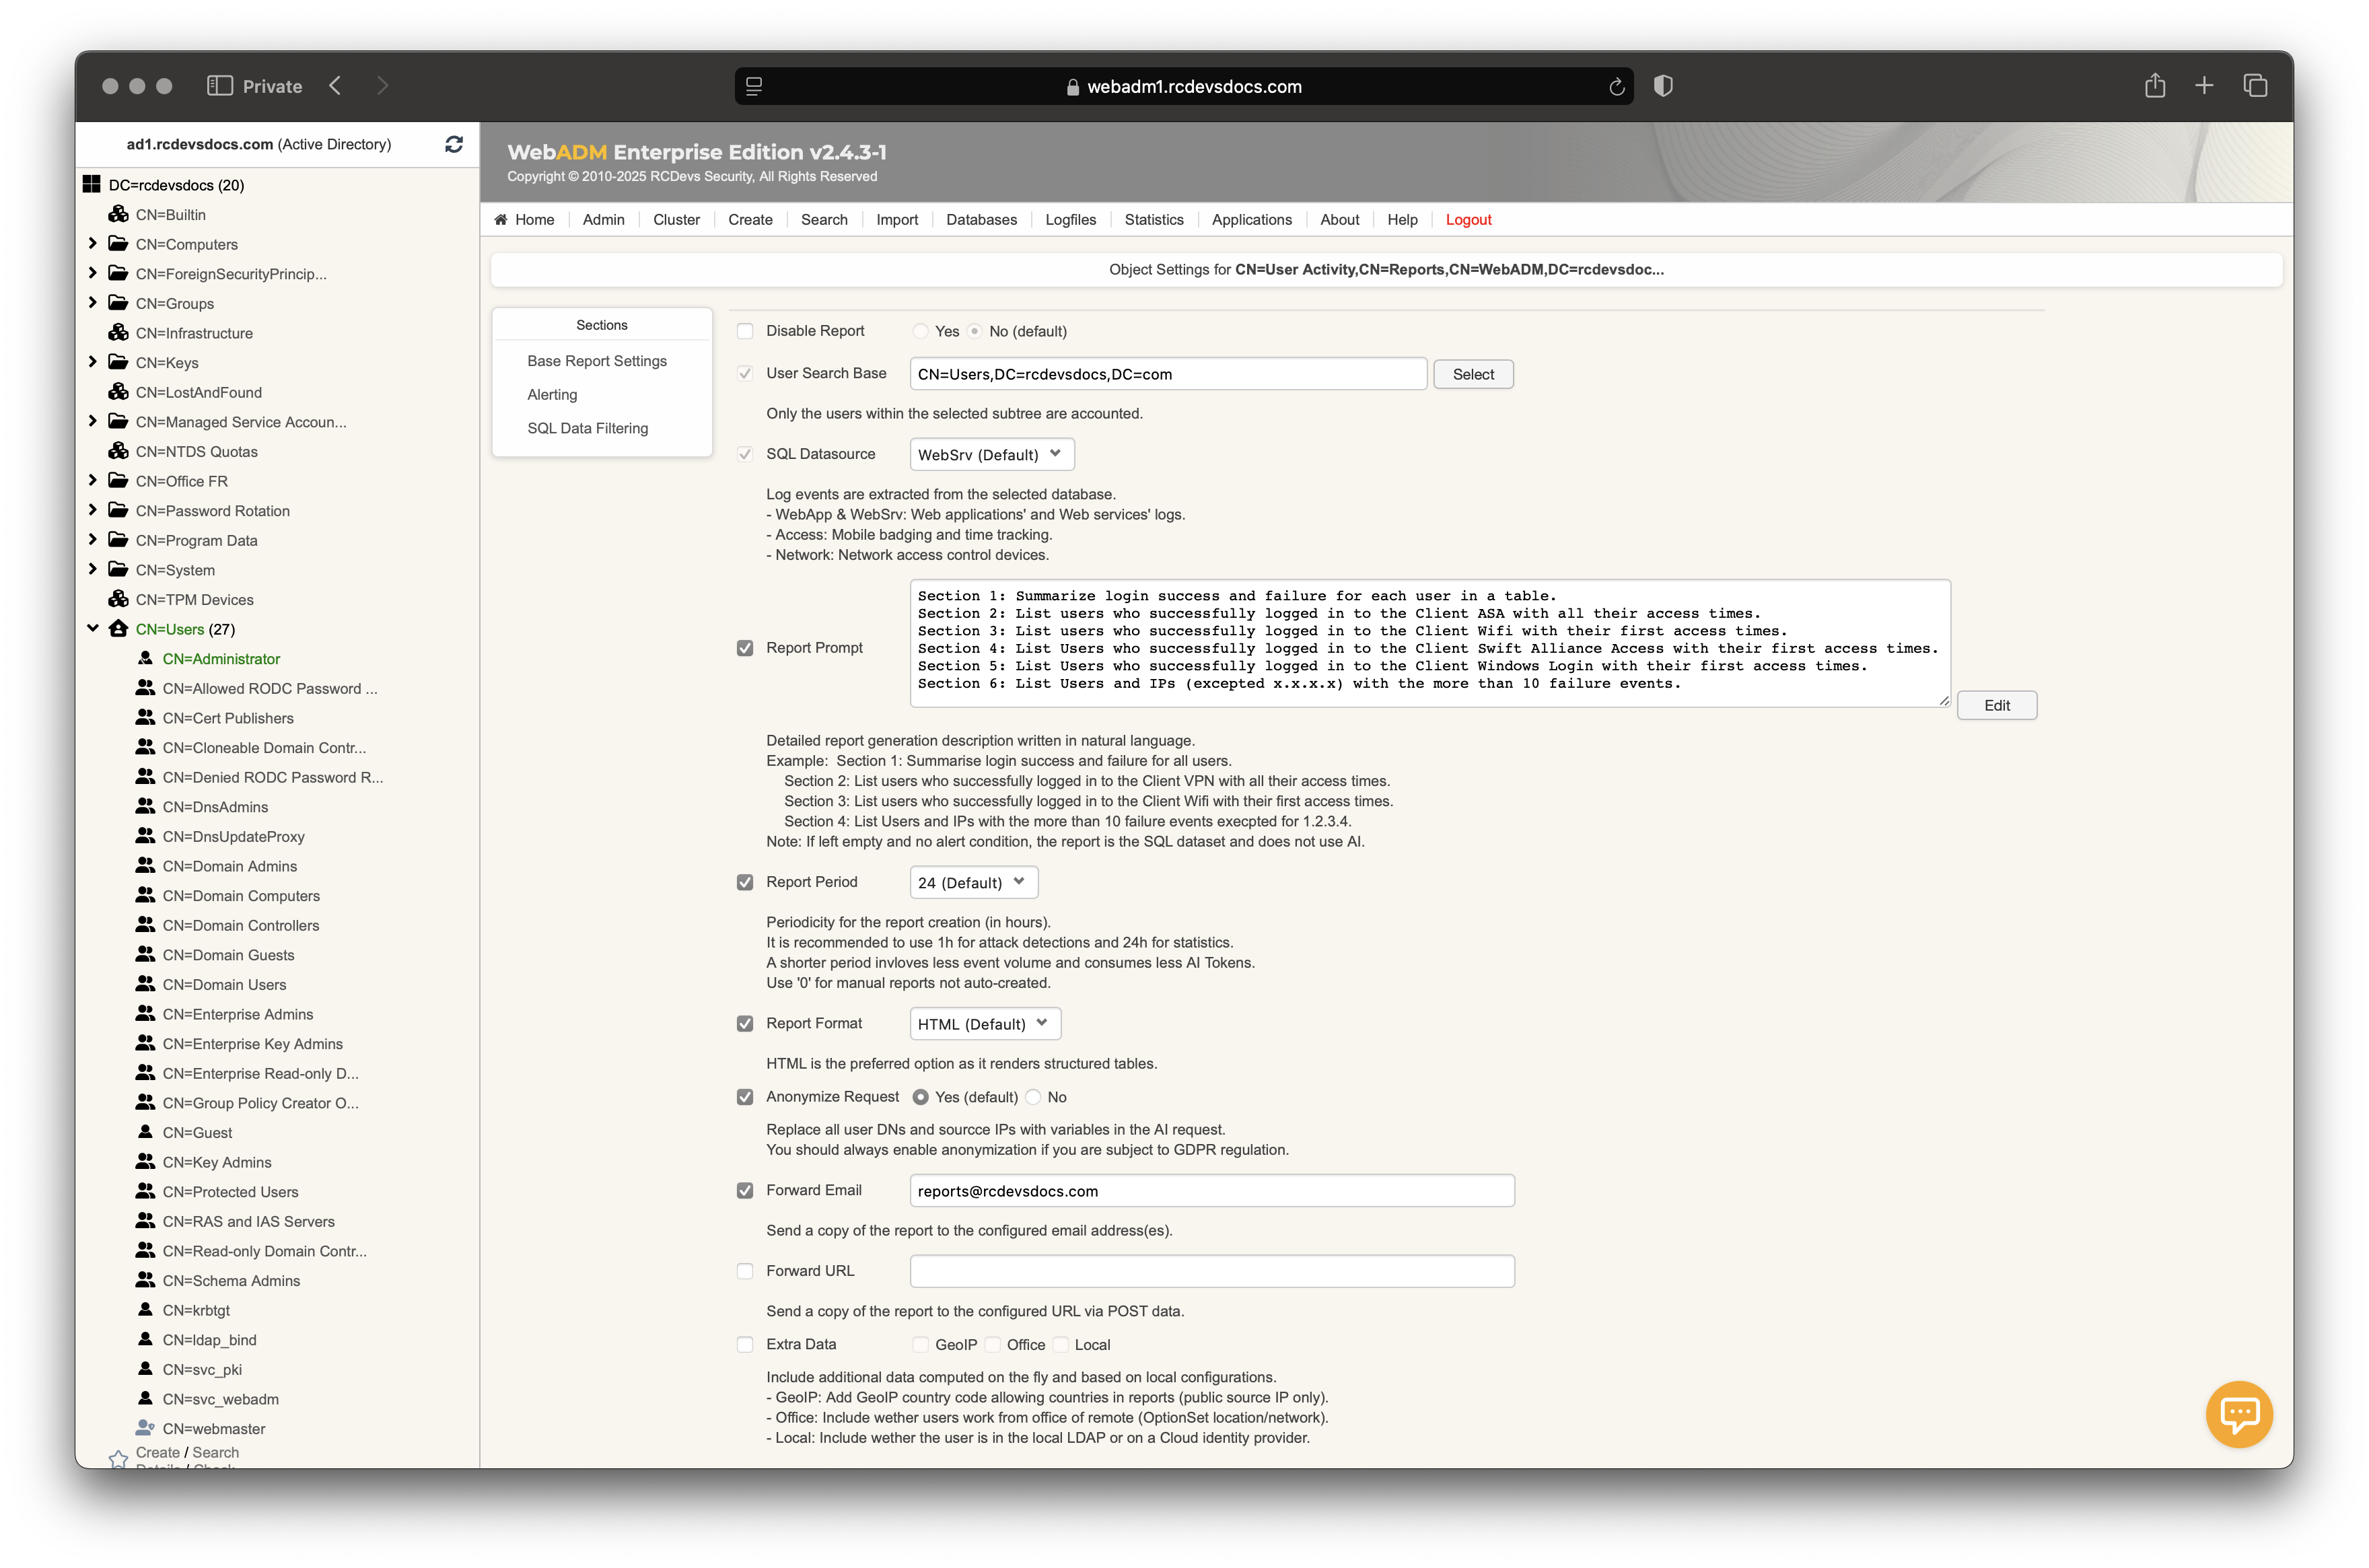
Task: Click the DC=rcdevsdocs root grid icon
Action: coord(92,184)
